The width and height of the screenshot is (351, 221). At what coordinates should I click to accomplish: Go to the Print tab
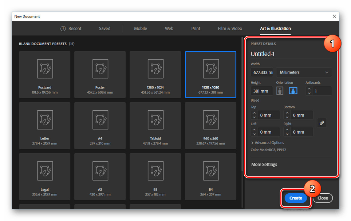click(x=196, y=29)
